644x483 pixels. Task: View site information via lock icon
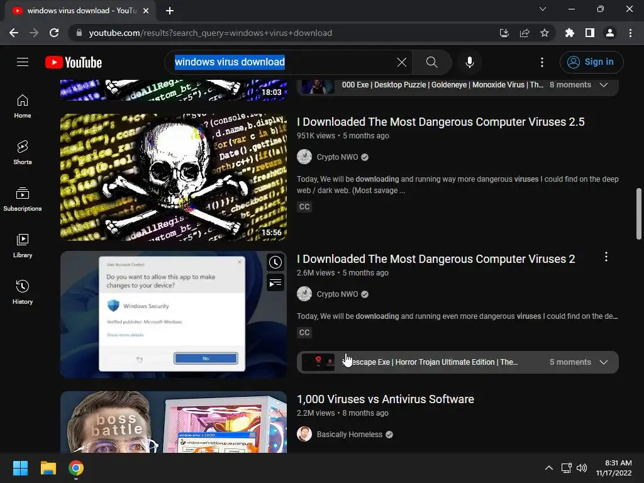point(79,33)
